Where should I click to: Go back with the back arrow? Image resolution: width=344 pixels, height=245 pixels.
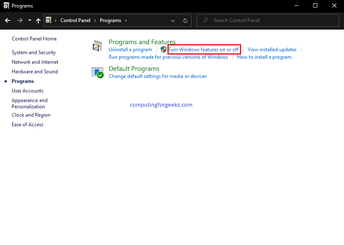click(7, 20)
